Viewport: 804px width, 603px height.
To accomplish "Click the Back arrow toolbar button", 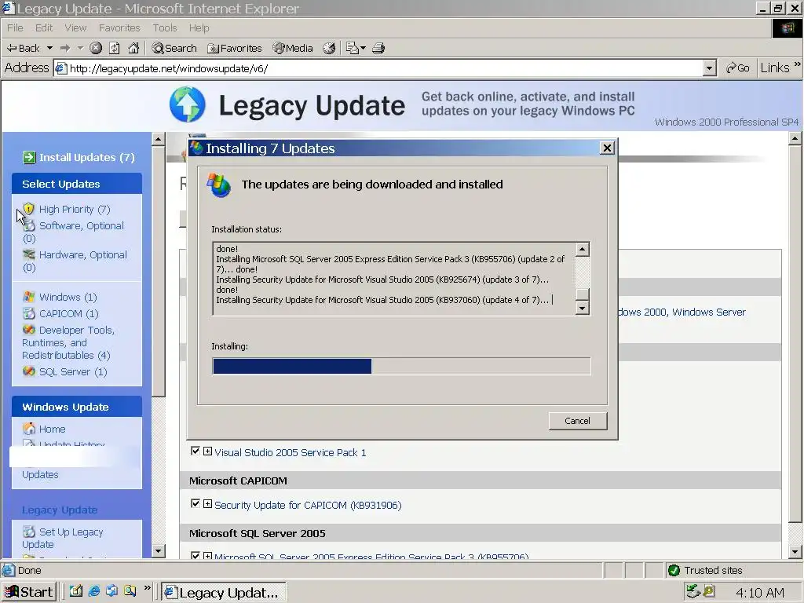I will click(x=23, y=48).
